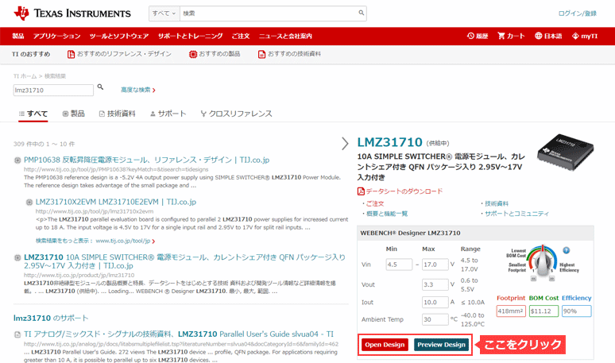Viewport: 615px width, 363px height.
Task: Switch to the 技術資料 tab
Action: click(x=117, y=114)
